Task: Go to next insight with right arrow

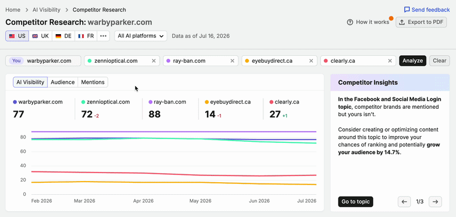Action: pyautogui.click(x=435, y=202)
